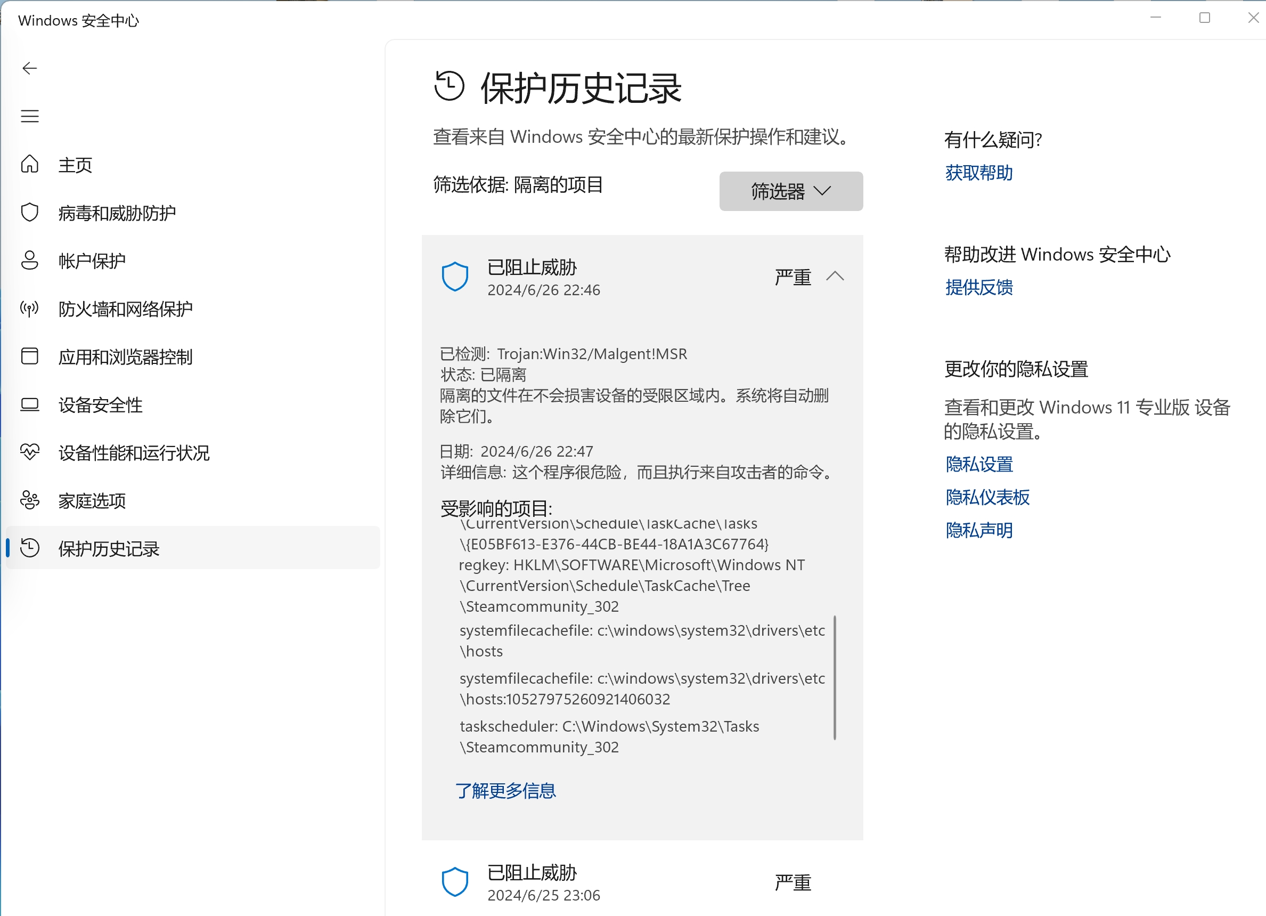Viewport: 1266px width, 916px height.
Task: Click the detected name Trojan:Win32/Malgent!MSR
Action: tap(592, 354)
